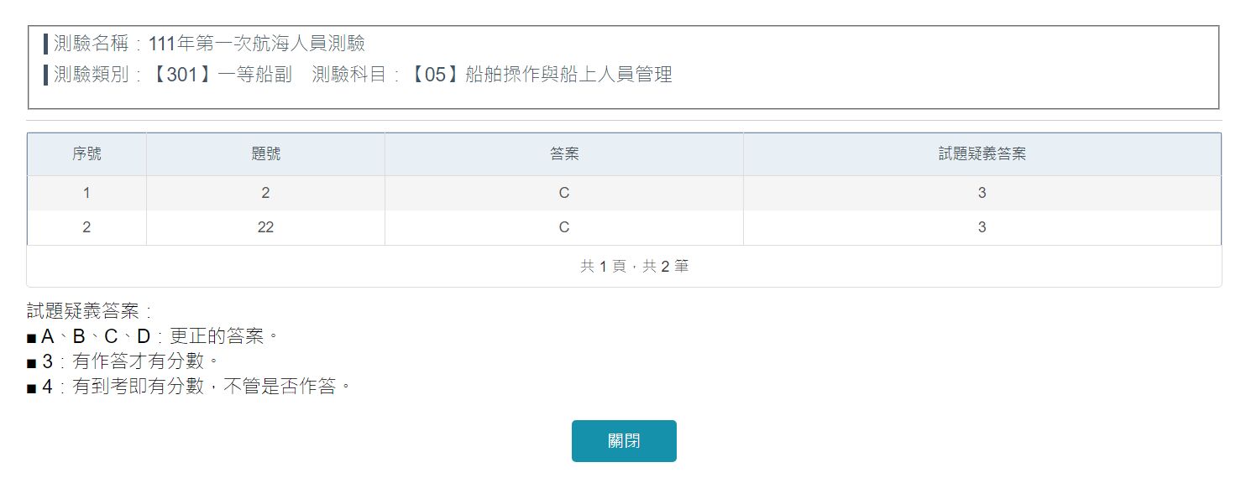The image size is (1246, 478).
Task: Click the 題號 column header
Action: [265, 154]
